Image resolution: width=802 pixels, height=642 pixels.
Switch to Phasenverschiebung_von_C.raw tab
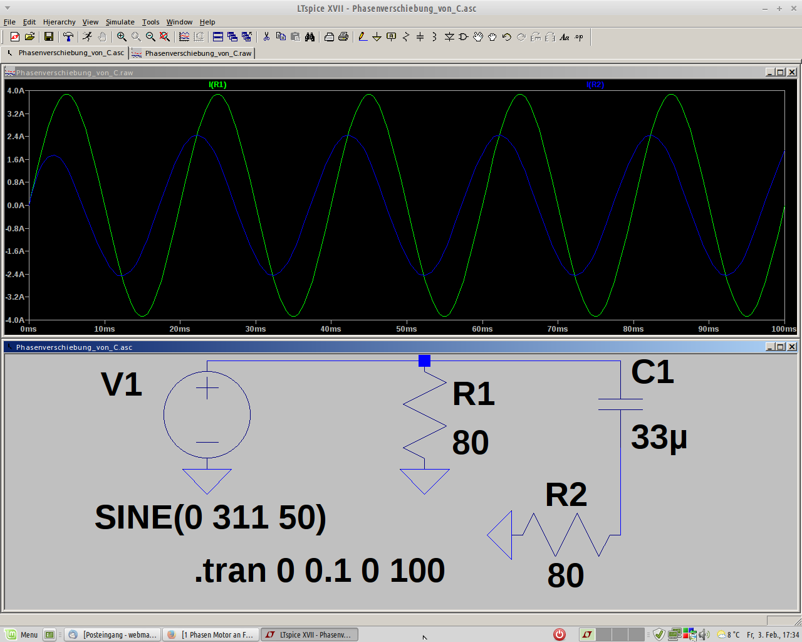click(x=193, y=53)
